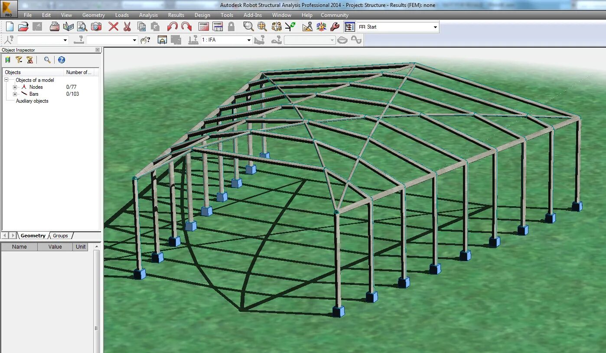Open Object Inspector help with blue question mark icon
Image resolution: width=606 pixels, height=353 pixels.
coord(61,60)
